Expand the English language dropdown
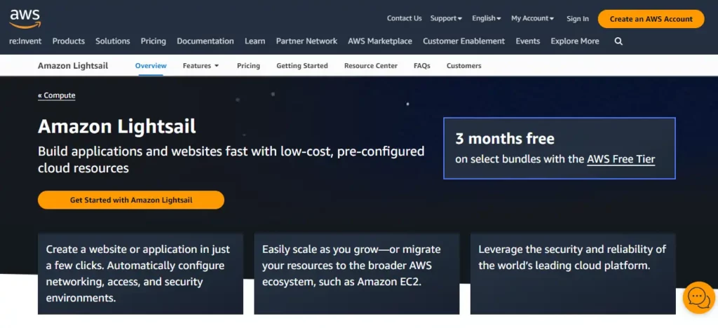718x328 pixels. coord(487,18)
